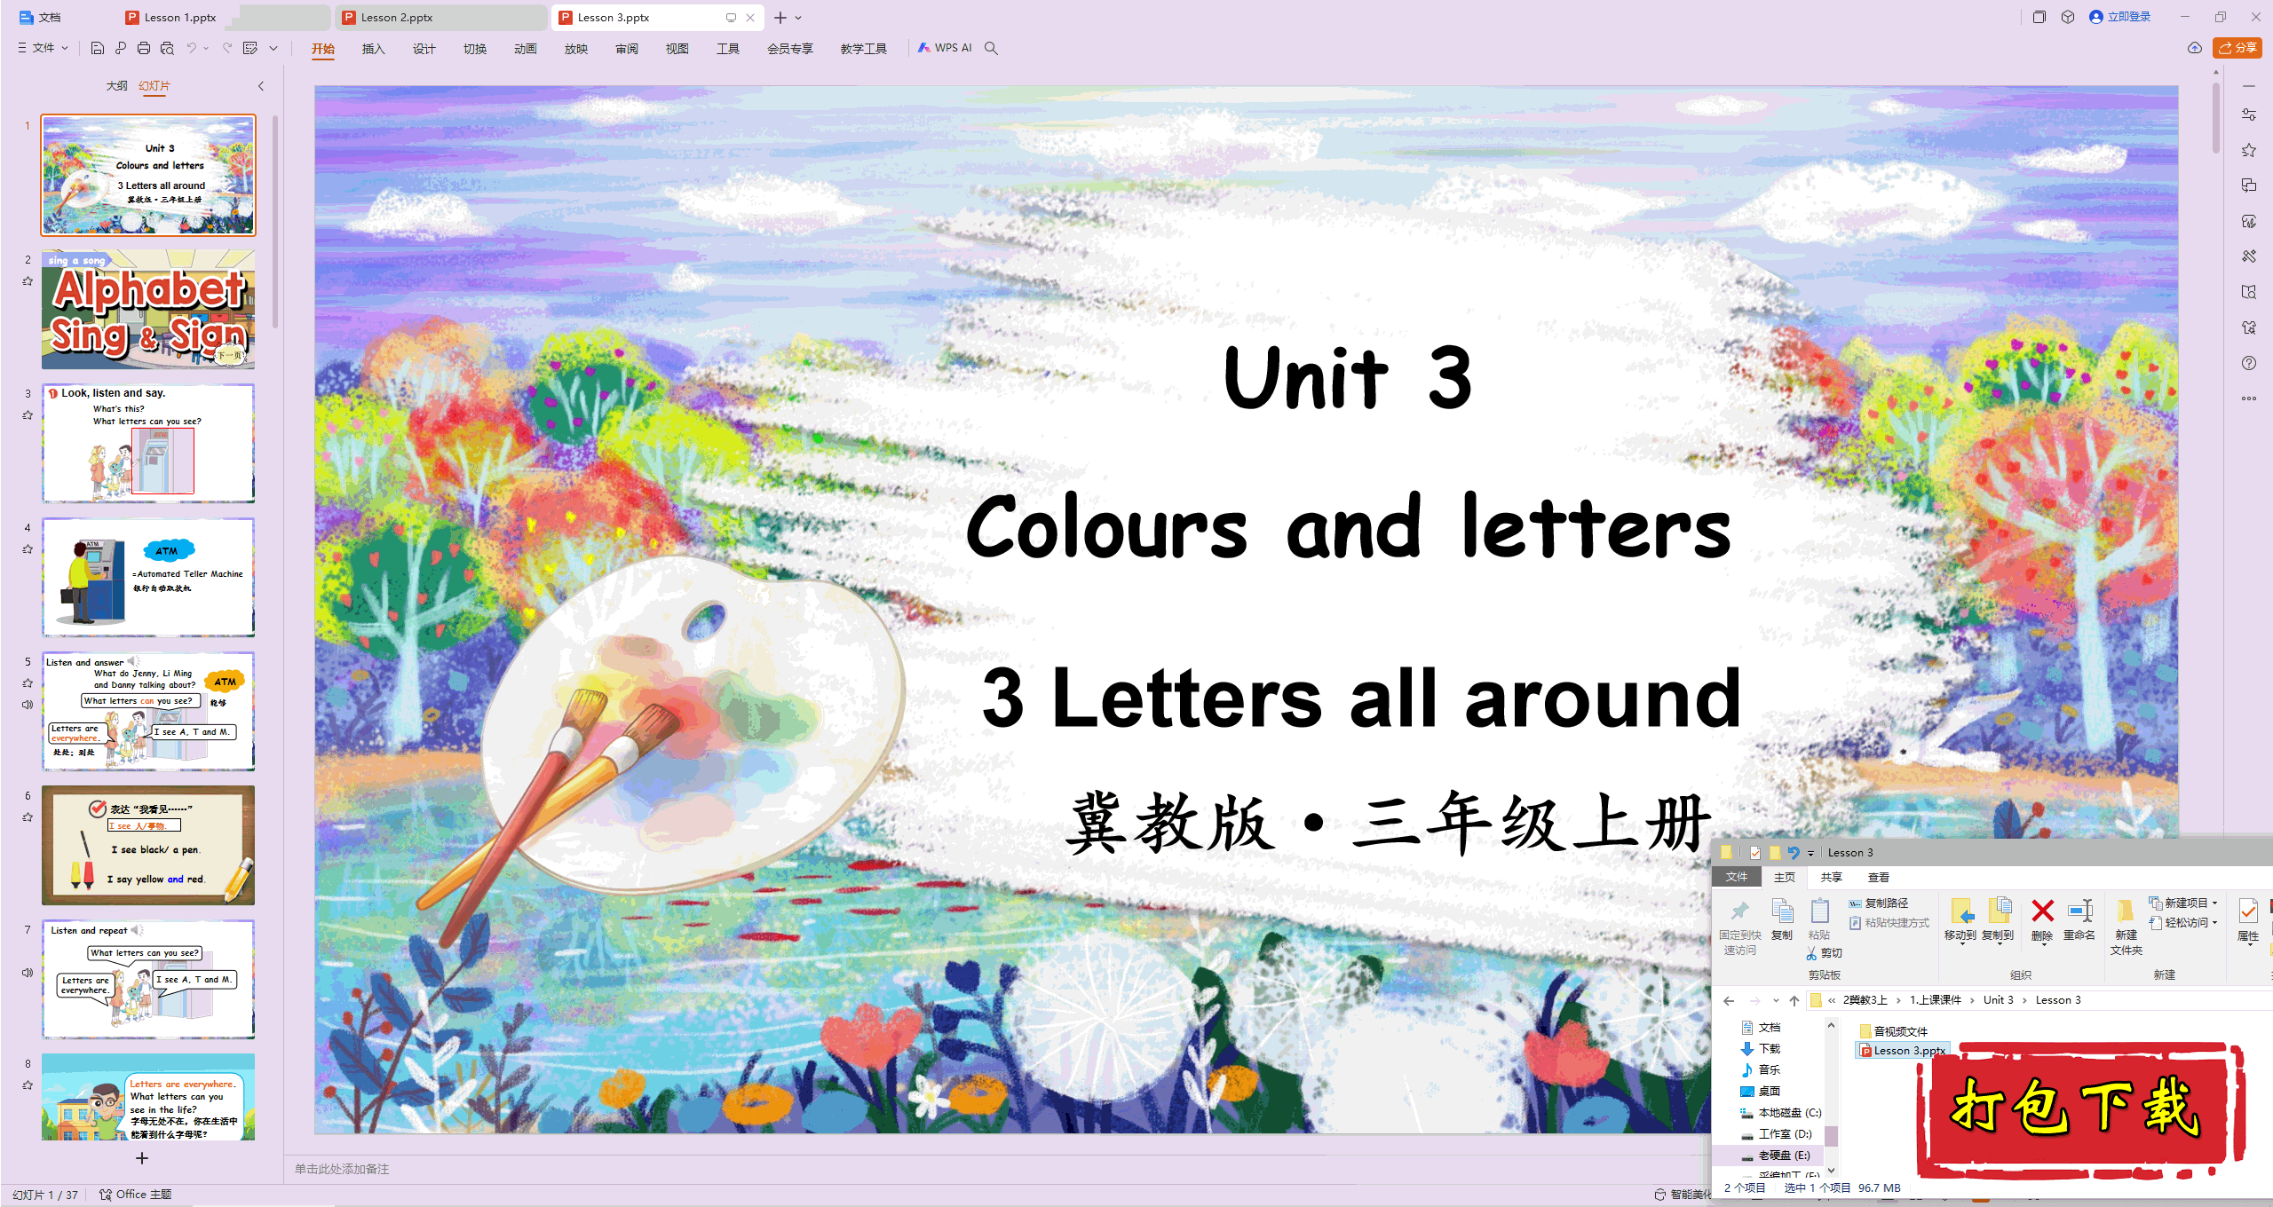Open the 文件 menu dropdown
The height and width of the screenshot is (1207, 2273).
(43, 48)
